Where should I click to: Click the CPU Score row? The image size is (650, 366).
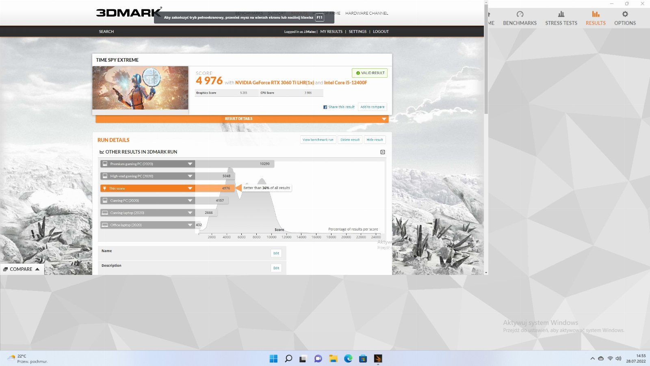[291, 93]
